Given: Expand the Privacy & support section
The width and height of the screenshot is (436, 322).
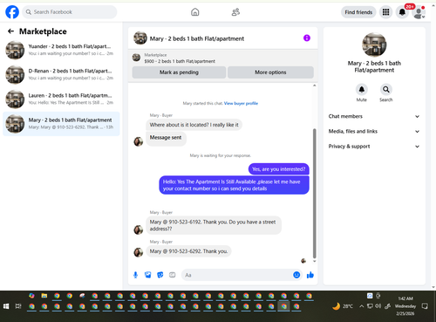Looking at the screenshot, I should pyautogui.click(x=374, y=147).
